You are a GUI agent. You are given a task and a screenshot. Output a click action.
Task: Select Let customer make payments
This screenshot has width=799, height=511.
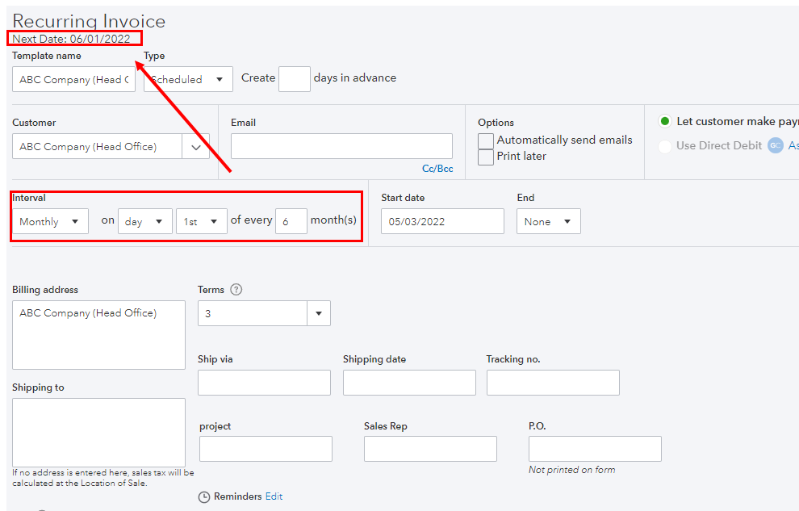point(665,121)
